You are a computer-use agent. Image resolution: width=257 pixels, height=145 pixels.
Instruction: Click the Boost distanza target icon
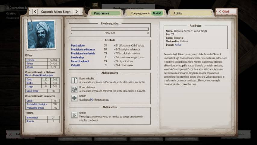point(74,89)
